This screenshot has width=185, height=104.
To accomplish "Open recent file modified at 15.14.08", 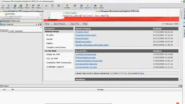I will pyautogui.click(x=86, y=54).
